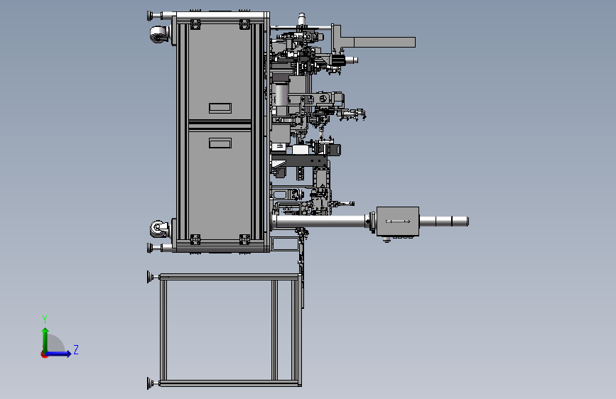Select the top caster wheel on the cabinet
616x399 pixels.
point(158,34)
